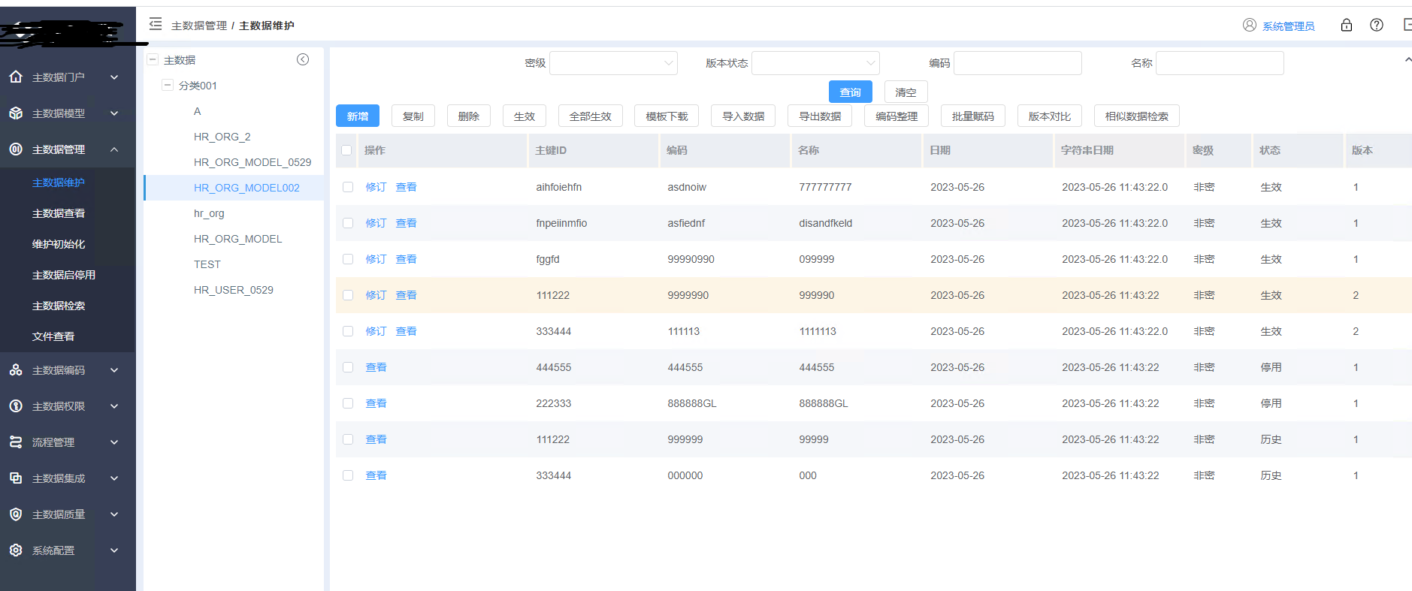The image size is (1412, 591).
Task: Expand the 主数据模型 menu chevron
Action: coord(114,113)
